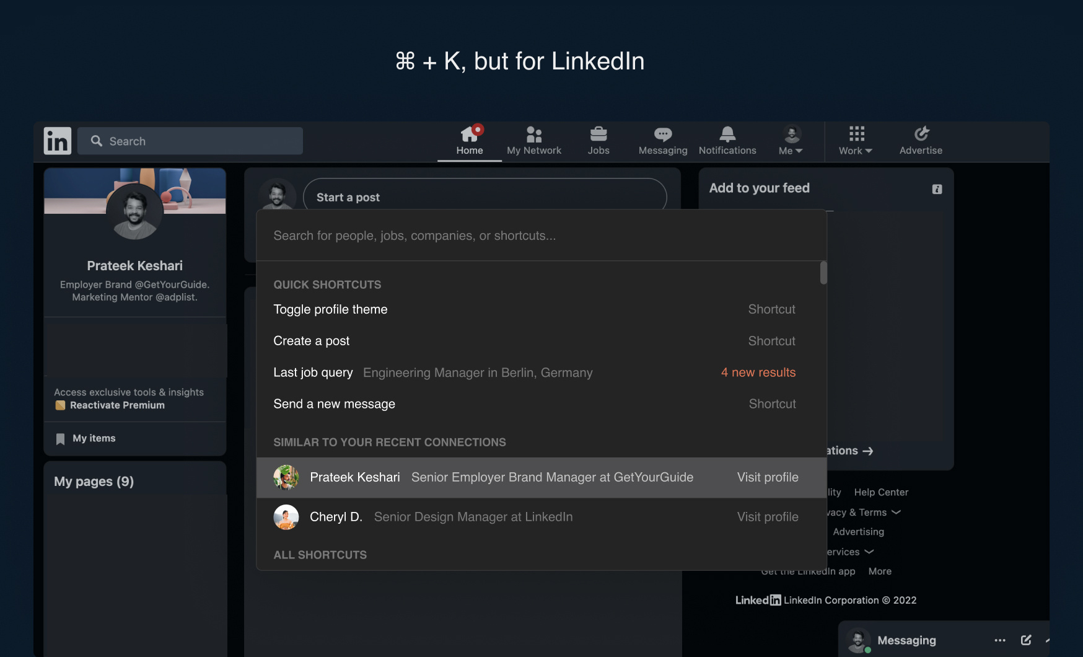Viewport: 1083px width, 657px height.
Task: Click the profile photo in sidebar
Action: click(134, 211)
